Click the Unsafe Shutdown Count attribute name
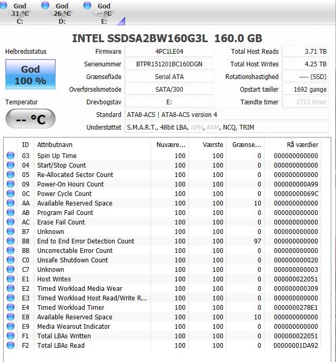The height and width of the screenshot is (362, 336). pos(73,260)
